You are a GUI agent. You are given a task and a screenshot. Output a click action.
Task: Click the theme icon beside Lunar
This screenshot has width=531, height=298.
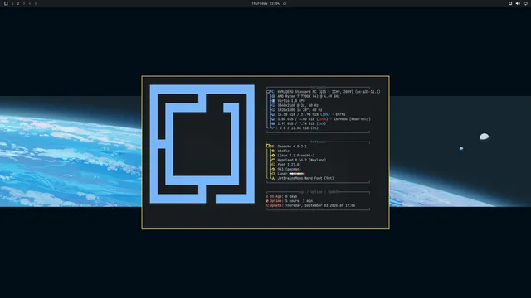273,174
